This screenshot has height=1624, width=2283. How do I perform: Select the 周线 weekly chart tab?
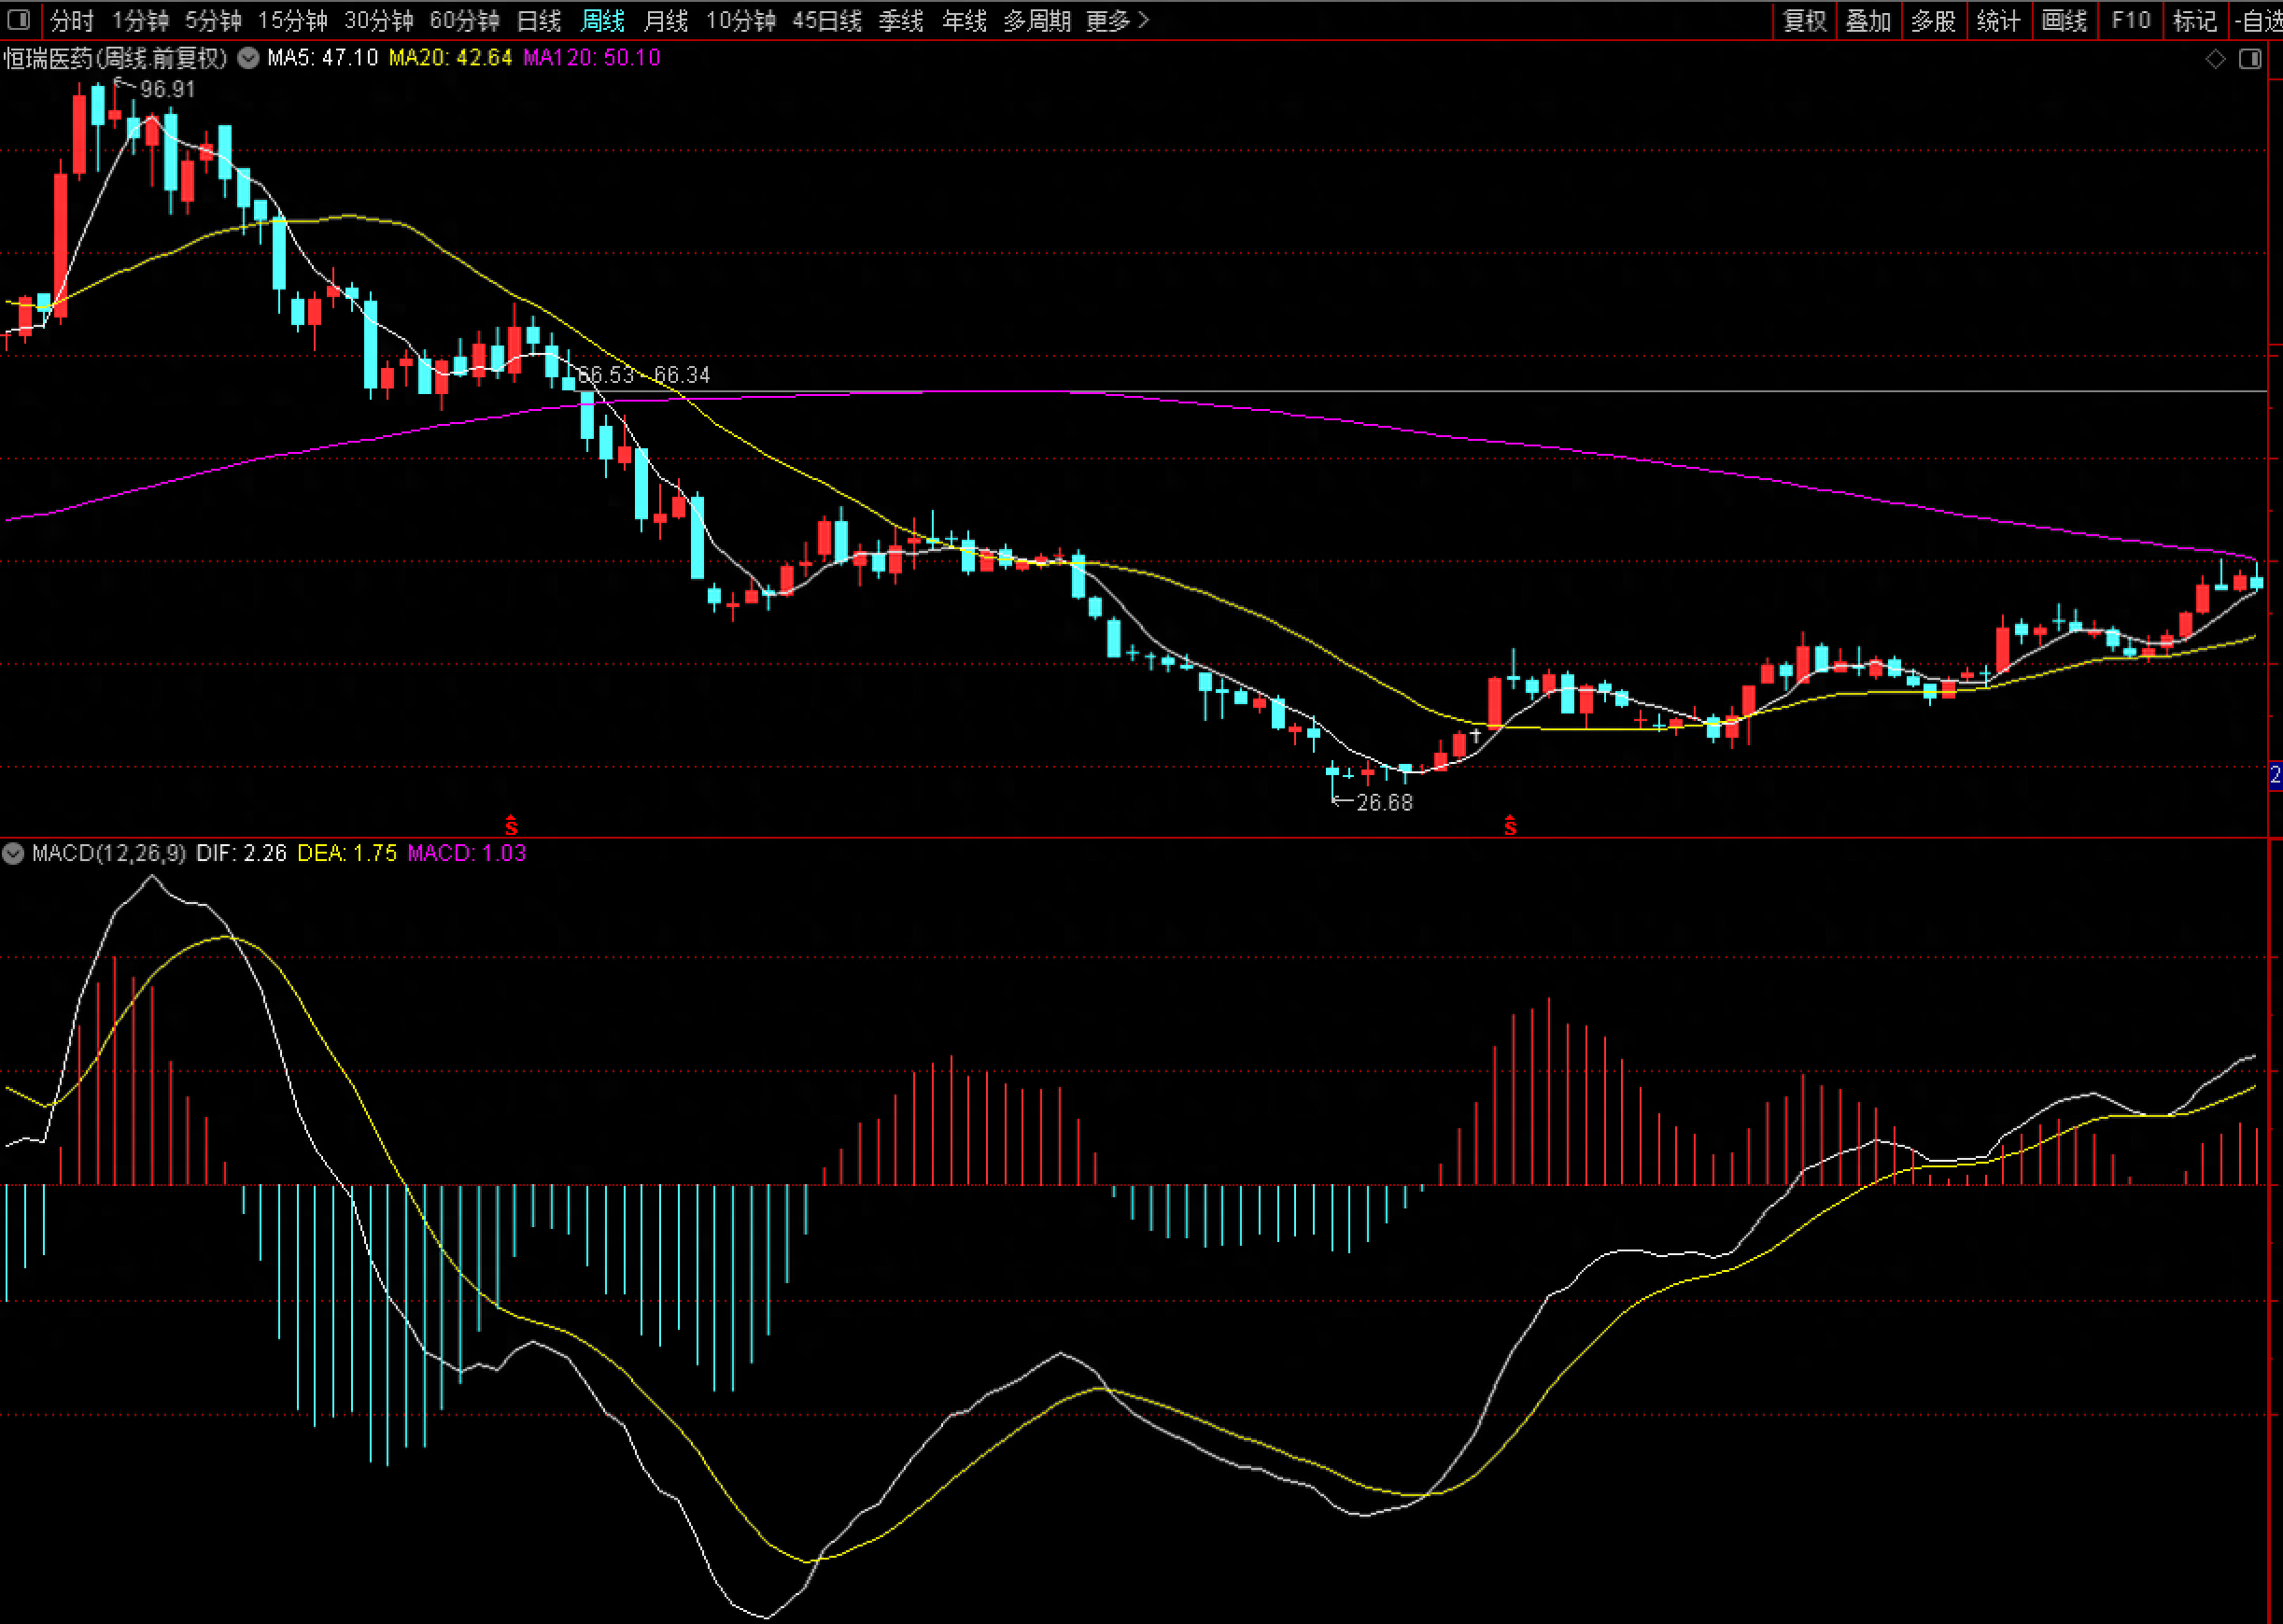point(603,20)
